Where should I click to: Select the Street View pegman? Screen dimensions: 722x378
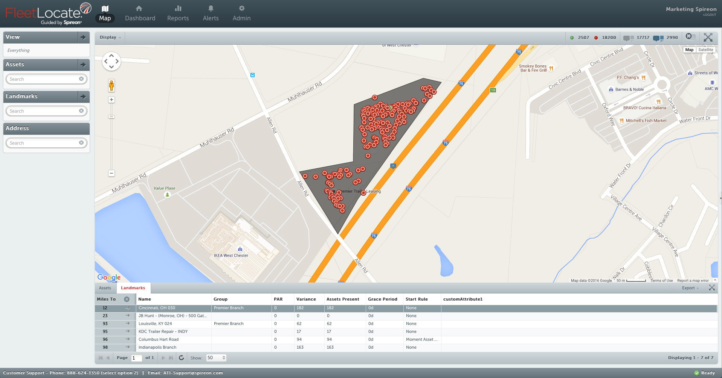coord(111,85)
